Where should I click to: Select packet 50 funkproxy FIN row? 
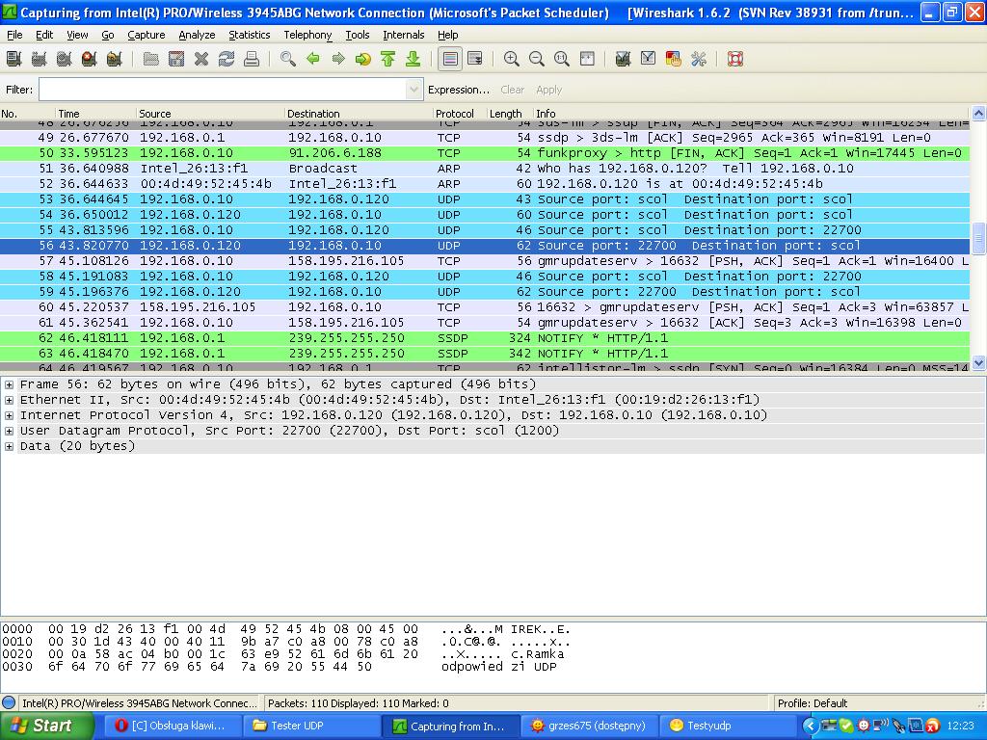click(485, 153)
